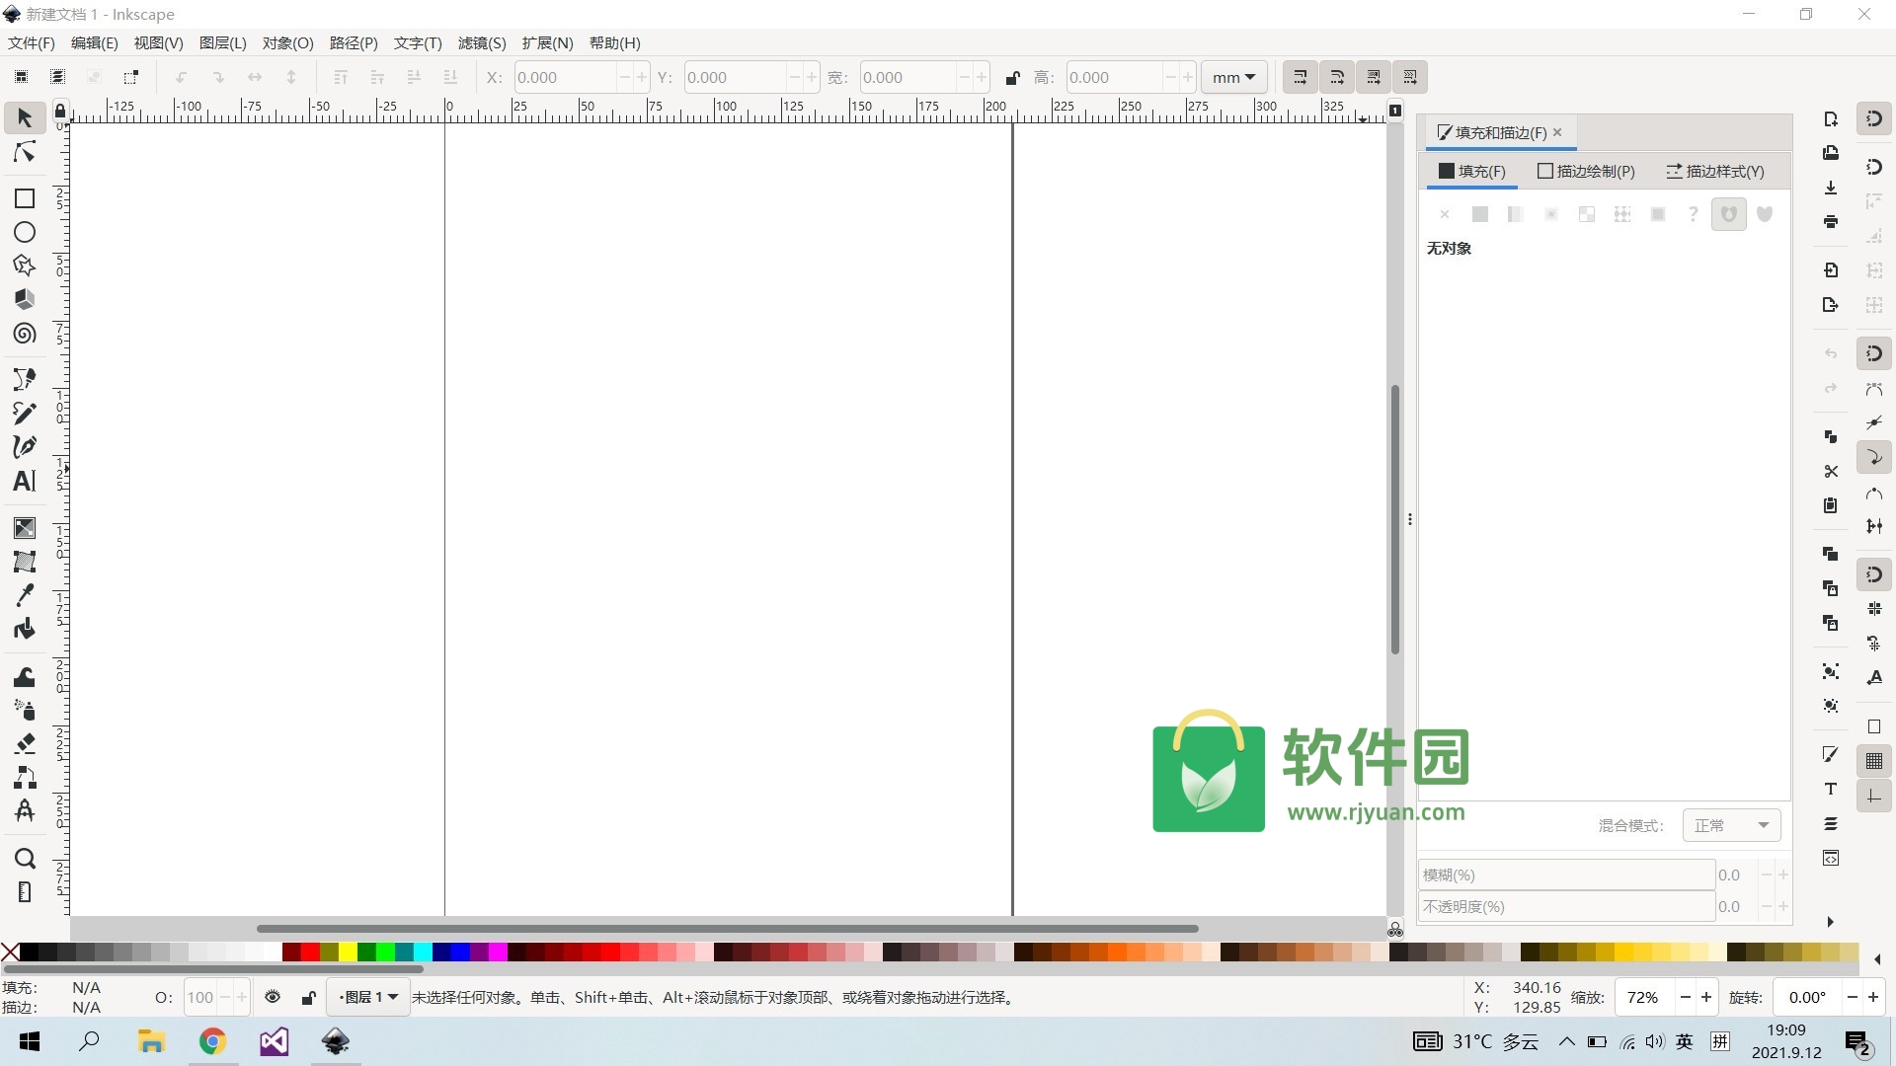This screenshot has width=1896, height=1066.
Task: Click the X coordinate input field
Action: coord(565,77)
